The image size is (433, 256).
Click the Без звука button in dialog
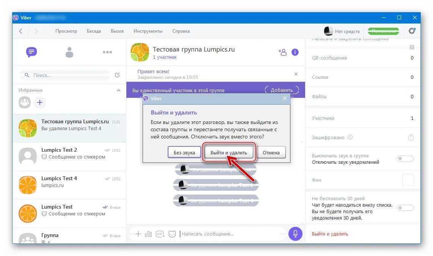pyautogui.click(x=184, y=152)
